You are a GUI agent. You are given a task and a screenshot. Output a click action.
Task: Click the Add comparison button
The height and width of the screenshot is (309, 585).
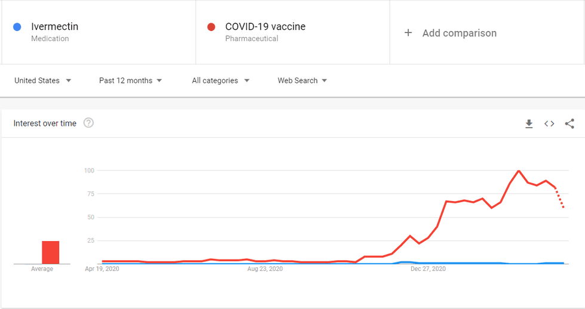(x=459, y=33)
